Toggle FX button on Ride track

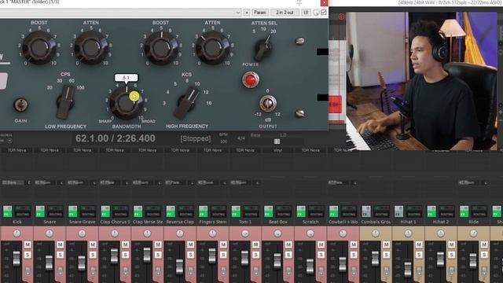coord(464,211)
